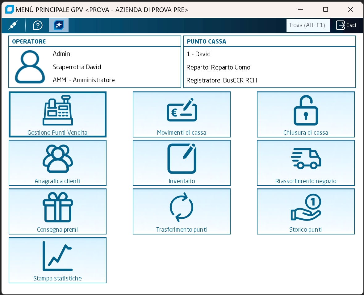The width and height of the screenshot is (364, 295).
Task: Open Anagrafica clienti people icon
Action: (x=57, y=158)
